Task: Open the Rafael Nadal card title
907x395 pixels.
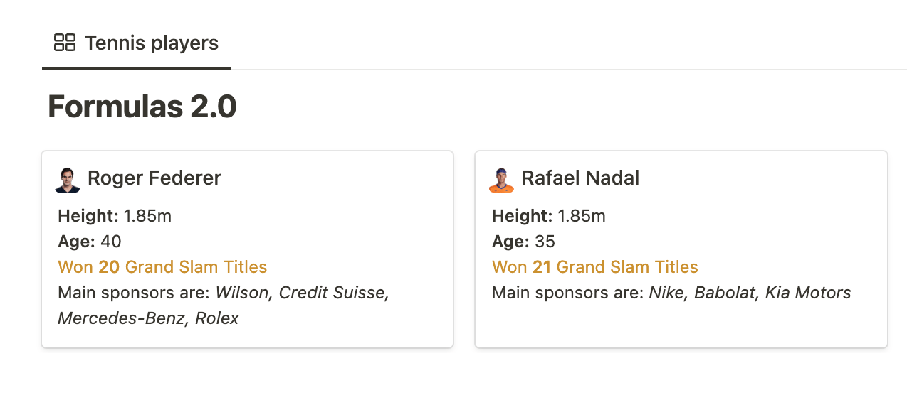Action: click(580, 178)
